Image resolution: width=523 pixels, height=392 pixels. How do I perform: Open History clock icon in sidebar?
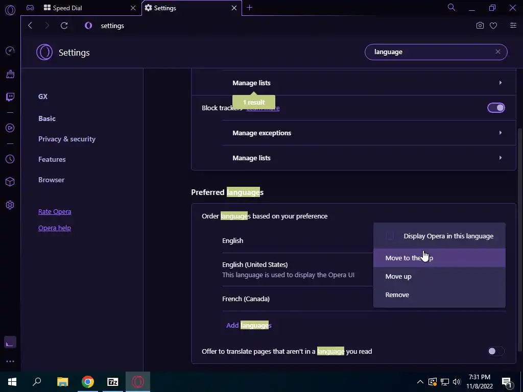tap(10, 159)
